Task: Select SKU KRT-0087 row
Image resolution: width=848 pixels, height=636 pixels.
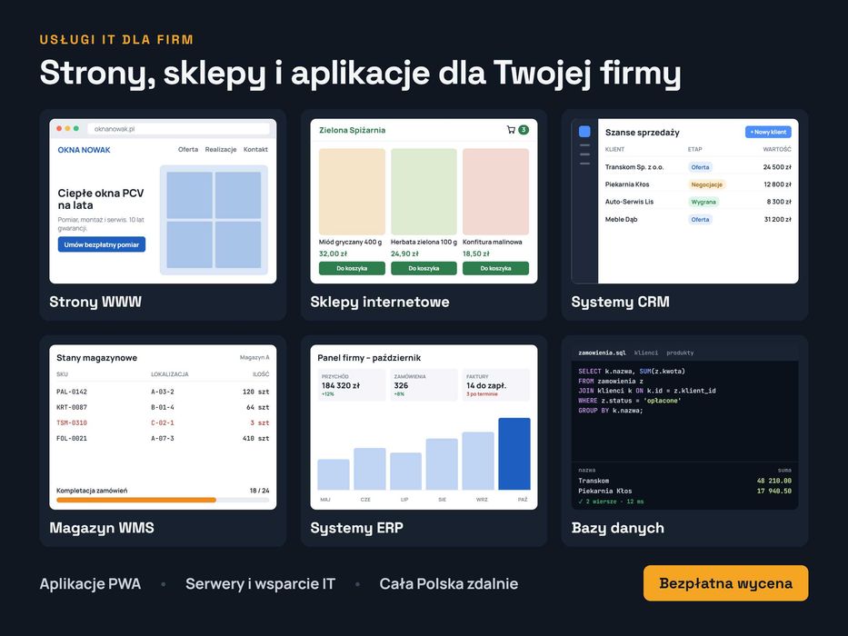Action: pyautogui.click(x=163, y=407)
